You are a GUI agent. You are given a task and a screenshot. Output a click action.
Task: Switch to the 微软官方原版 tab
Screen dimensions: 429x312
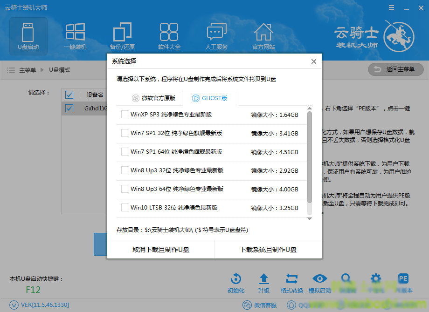[156, 98]
